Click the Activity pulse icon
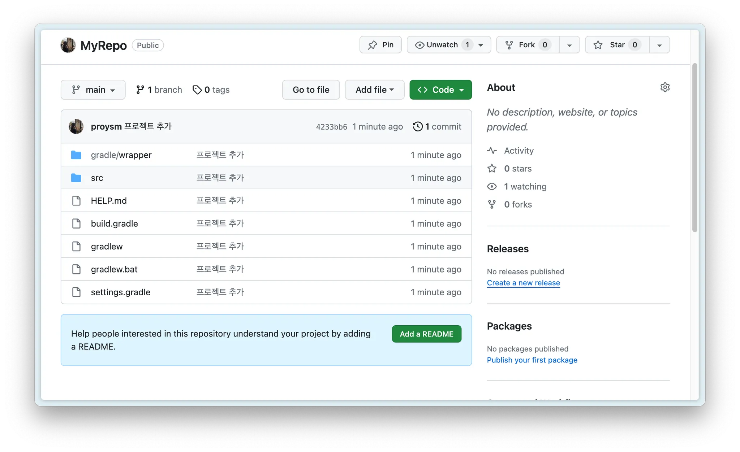This screenshot has height=452, width=740. tap(492, 151)
